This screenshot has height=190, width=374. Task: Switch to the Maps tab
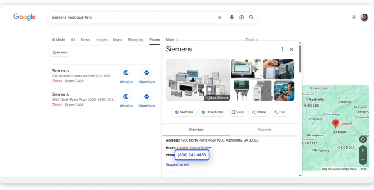118,40
